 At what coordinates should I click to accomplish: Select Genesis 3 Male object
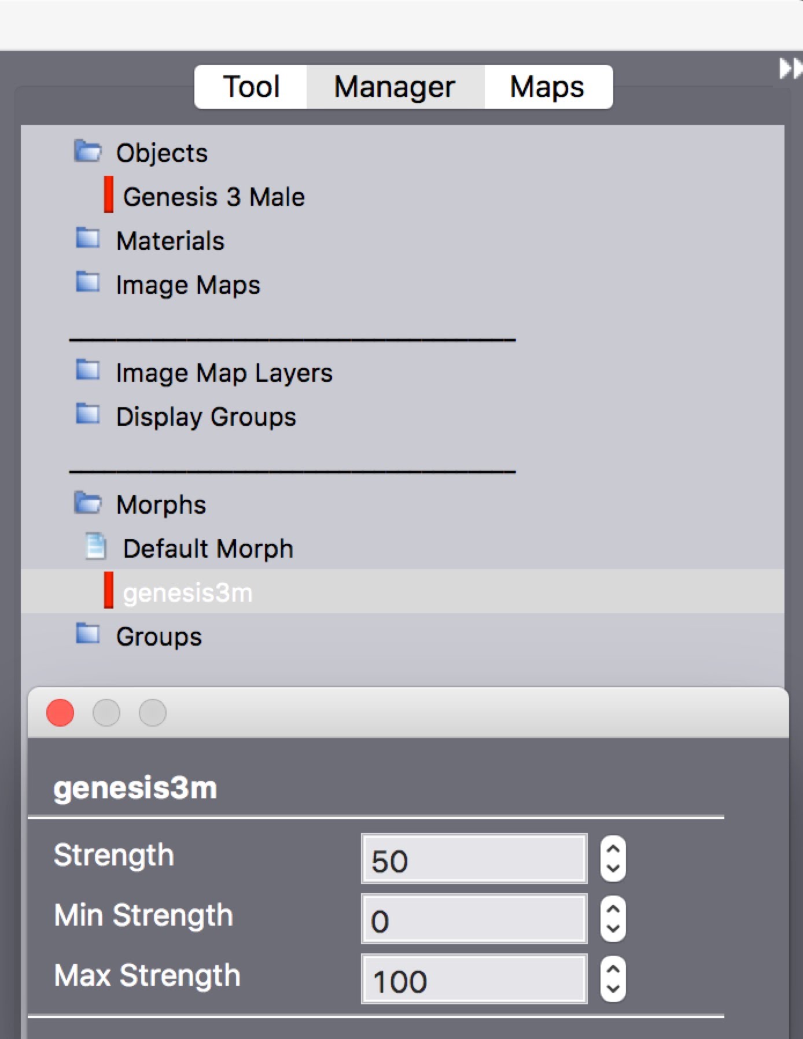click(213, 197)
